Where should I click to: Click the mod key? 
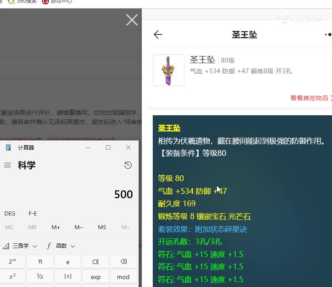(124, 276)
